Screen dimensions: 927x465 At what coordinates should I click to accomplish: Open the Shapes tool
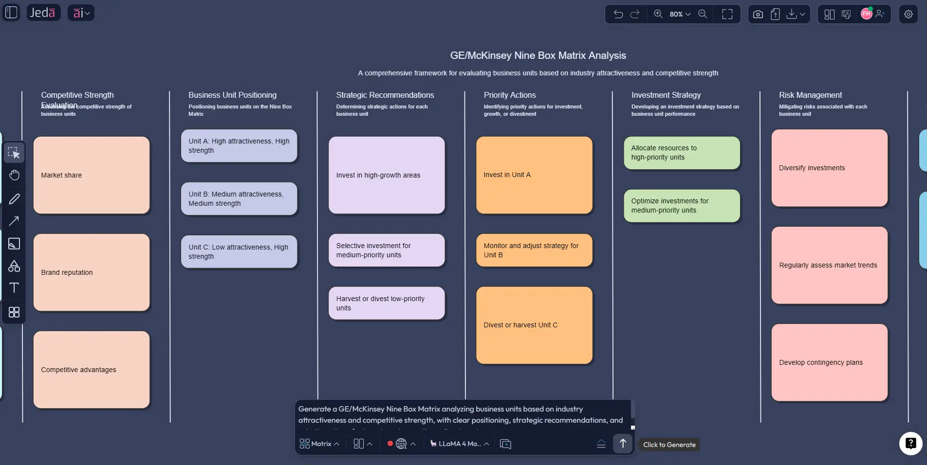pos(14,266)
